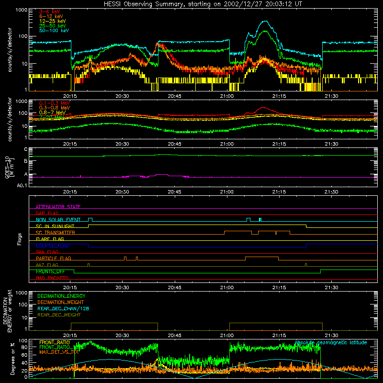Click the 0.3-0.8 MeV legend entry

(55, 108)
